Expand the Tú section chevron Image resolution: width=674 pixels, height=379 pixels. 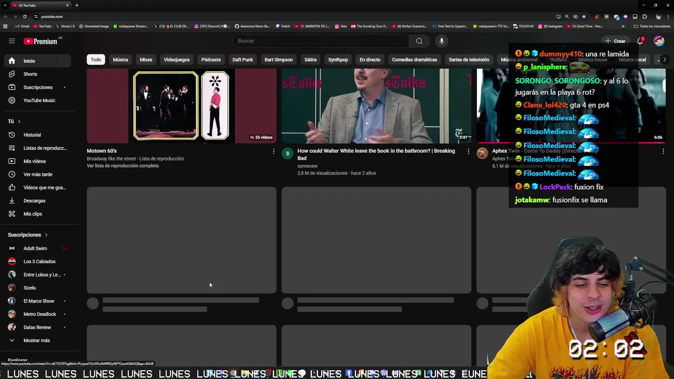[x=19, y=122]
